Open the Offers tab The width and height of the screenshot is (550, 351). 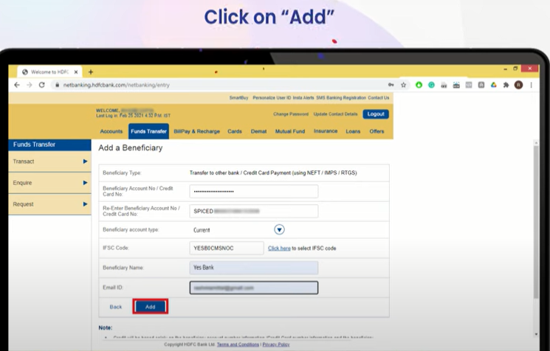(x=377, y=131)
